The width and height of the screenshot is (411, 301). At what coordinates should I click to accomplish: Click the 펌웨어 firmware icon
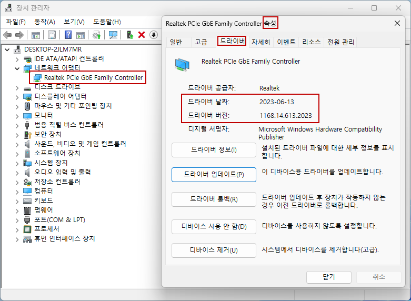click(27, 210)
